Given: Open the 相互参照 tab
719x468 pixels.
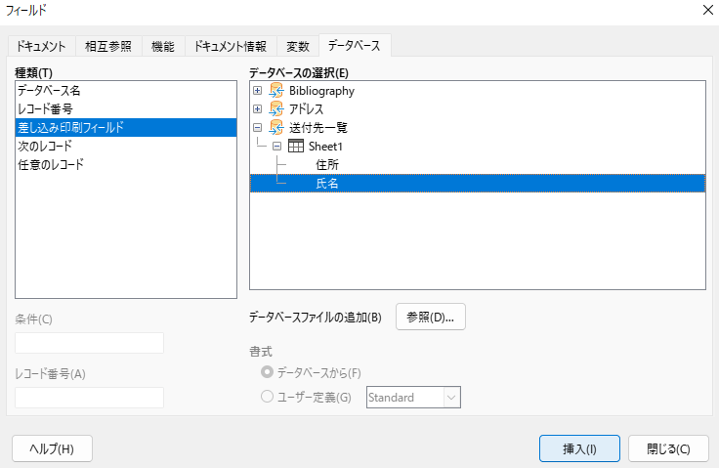Looking at the screenshot, I should (x=108, y=46).
